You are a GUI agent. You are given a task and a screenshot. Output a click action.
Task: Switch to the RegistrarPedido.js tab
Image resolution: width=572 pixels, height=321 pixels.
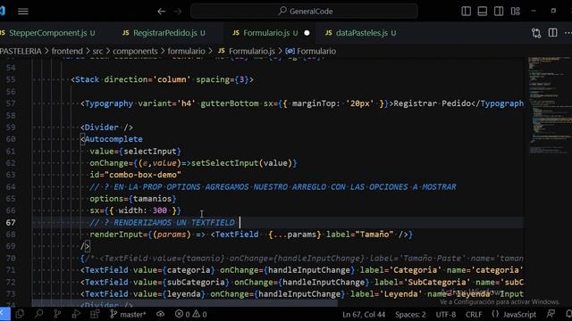pos(164,33)
